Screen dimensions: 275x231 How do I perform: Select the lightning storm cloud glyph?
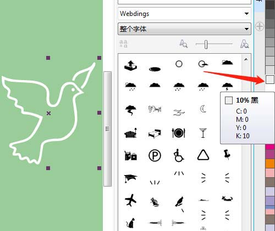tap(227, 86)
